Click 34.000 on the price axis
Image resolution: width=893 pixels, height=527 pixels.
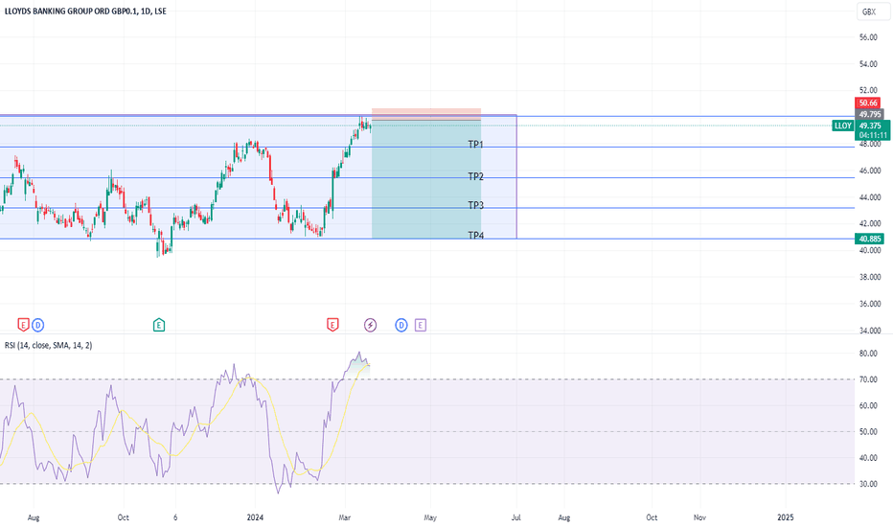point(870,331)
